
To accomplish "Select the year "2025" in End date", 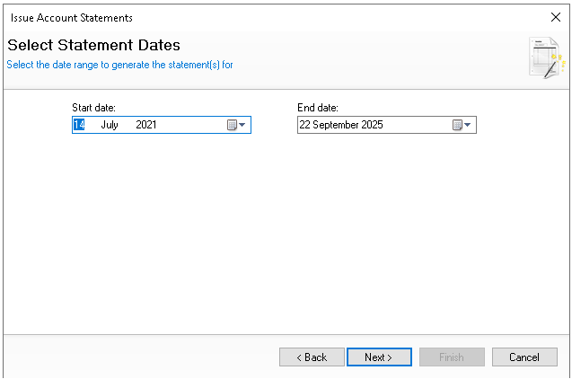I will [x=372, y=125].
